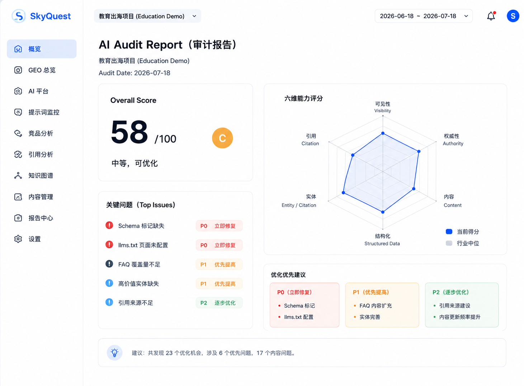Open the P2（逐步优化）recommendation card

(462, 305)
